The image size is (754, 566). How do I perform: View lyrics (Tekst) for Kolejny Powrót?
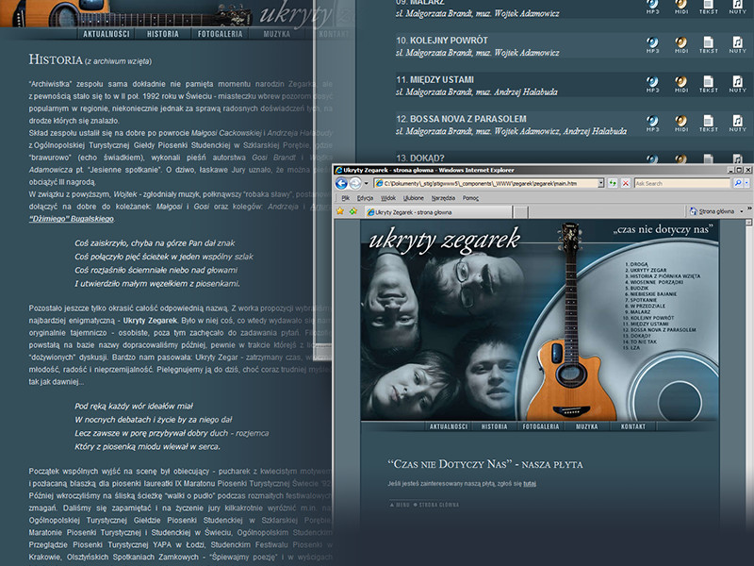point(709,44)
